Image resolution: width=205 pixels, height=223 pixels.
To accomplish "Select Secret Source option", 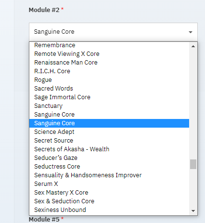I will (109, 141).
